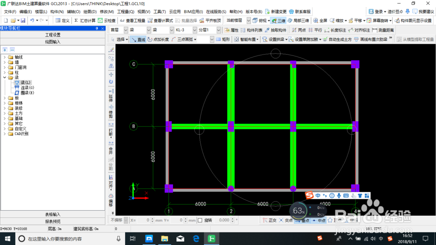Click 平齐板顶 align to slab top

pyautogui.click(x=211, y=20)
